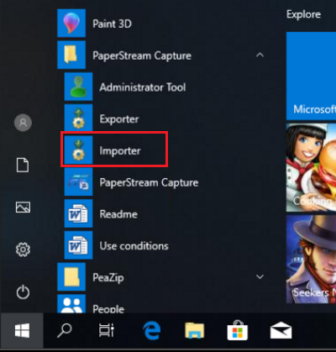
Task: Click the Importer label
Action: [x=120, y=151]
